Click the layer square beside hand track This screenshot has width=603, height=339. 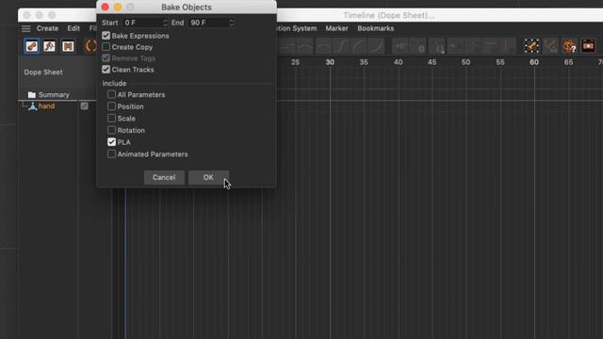tap(84, 106)
